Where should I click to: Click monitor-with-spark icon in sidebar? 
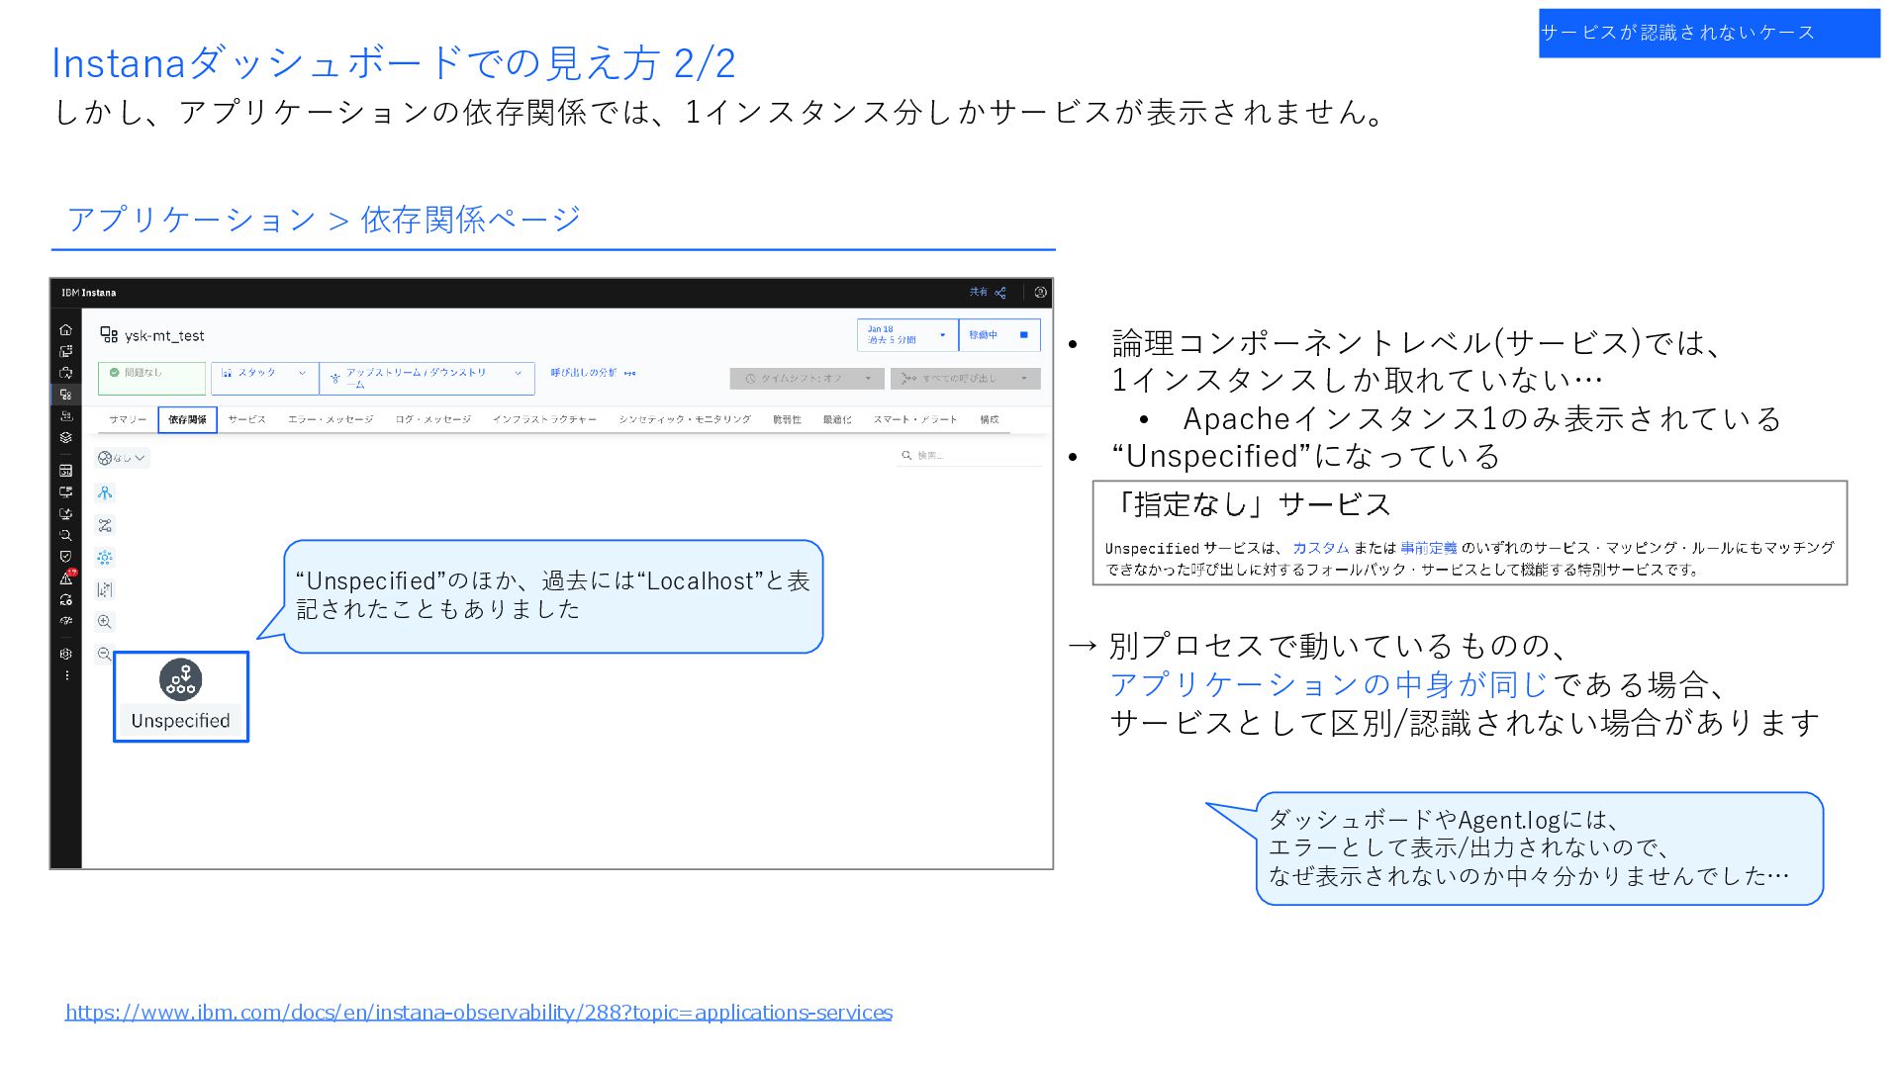click(x=65, y=513)
